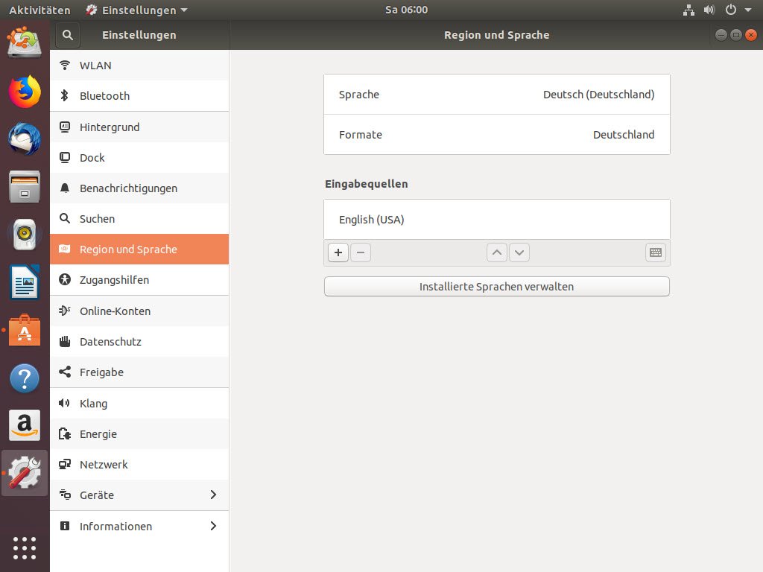The width and height of the screenshot is (763, 572).
Task: Move input source up with arrow button
Action: click(497, 252)
